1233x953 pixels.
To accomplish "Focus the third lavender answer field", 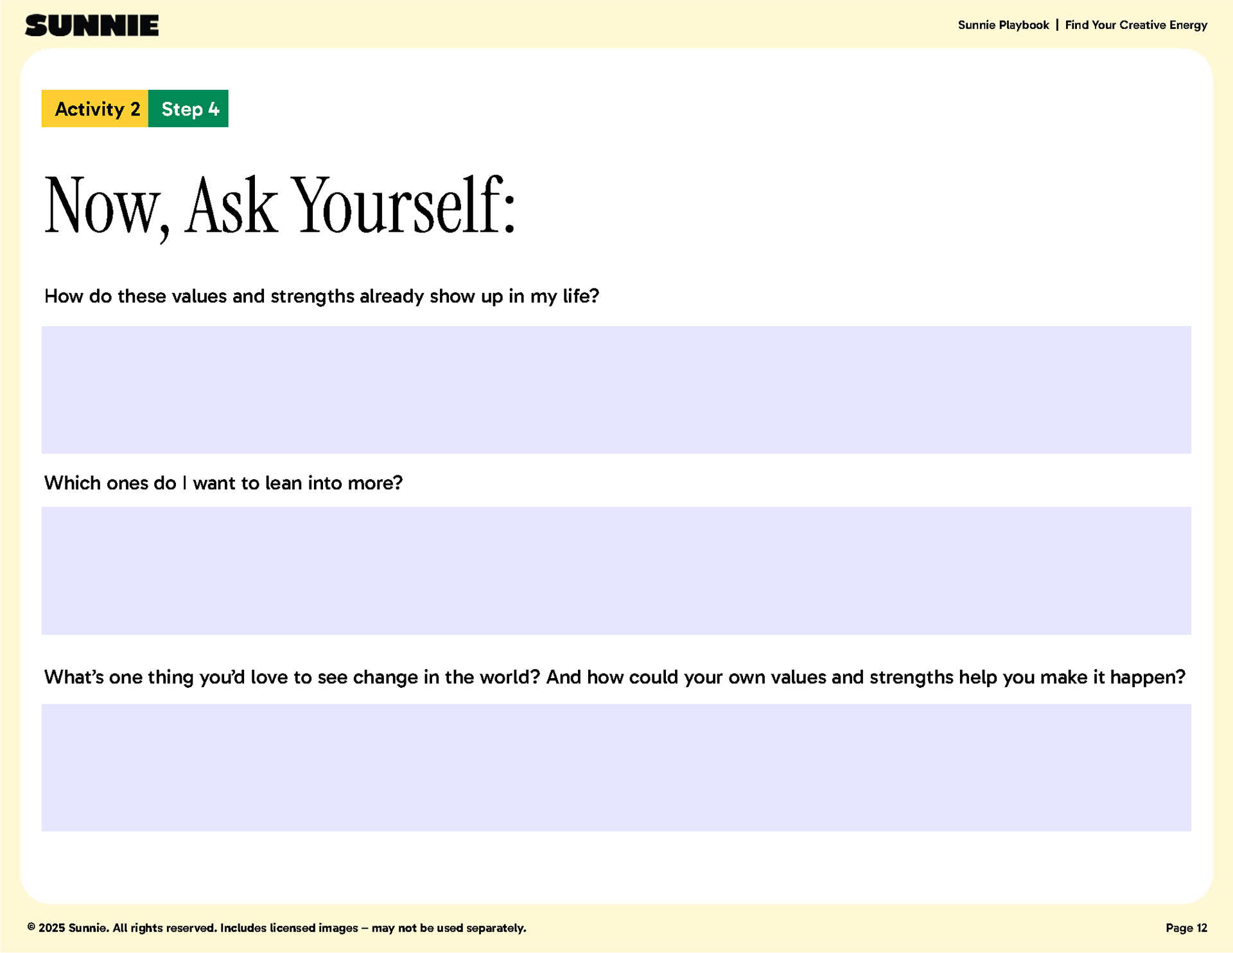I will [x=616, y=767].
